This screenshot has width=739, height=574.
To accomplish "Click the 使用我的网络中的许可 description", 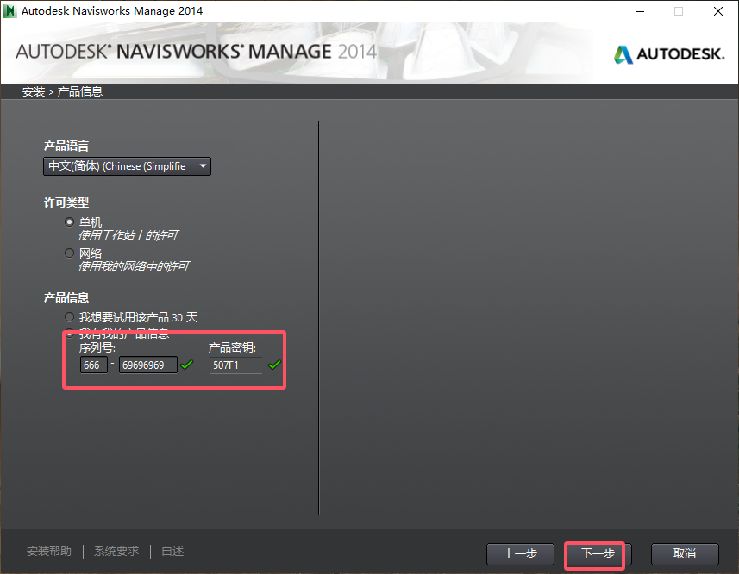I will pos(134,266).
